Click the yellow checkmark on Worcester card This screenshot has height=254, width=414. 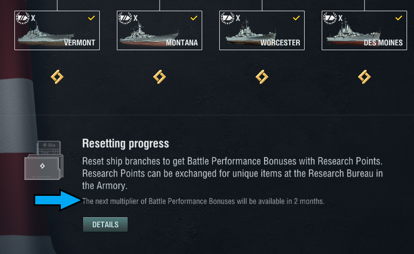[x=296, y=18]
